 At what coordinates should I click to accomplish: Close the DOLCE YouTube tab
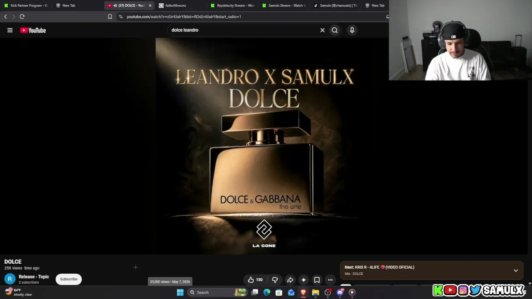pyautogui.click(x=150, y=5)
